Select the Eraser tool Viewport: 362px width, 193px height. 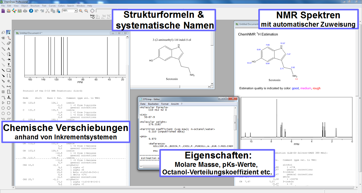tap(9, 43)
